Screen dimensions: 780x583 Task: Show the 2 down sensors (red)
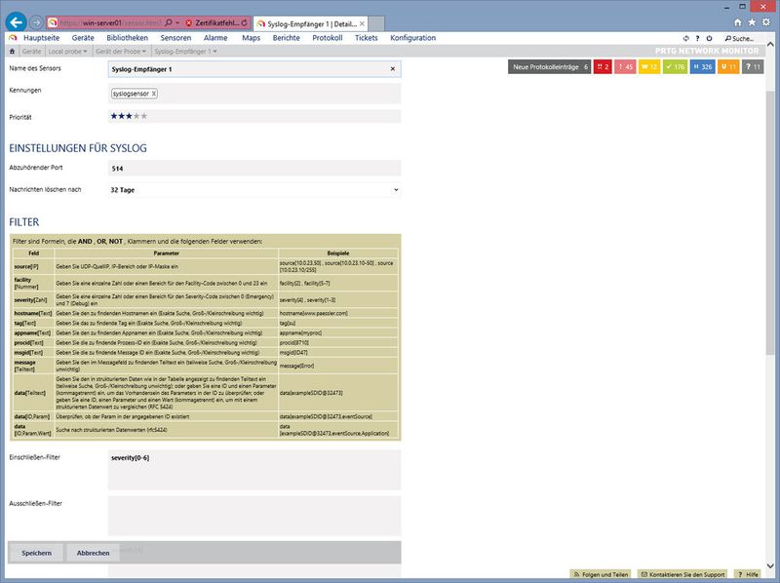pos(603,66)
